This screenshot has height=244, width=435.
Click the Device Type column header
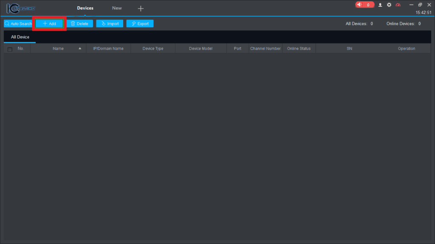click(x=153, y=49)
